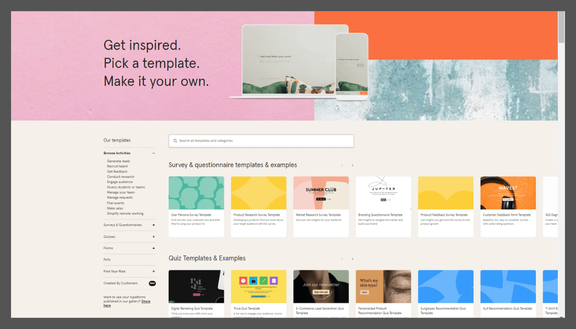576x329 pixels.
Task: Open the Polls category
Action: click(x=107, y=260)
